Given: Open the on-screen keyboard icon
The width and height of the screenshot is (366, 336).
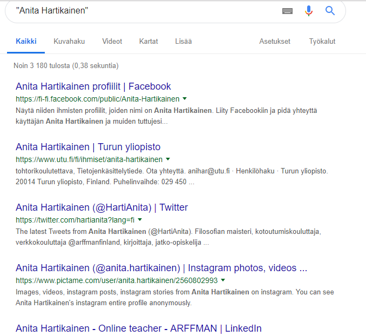Looking at the screenshot, I should (287, 11).
